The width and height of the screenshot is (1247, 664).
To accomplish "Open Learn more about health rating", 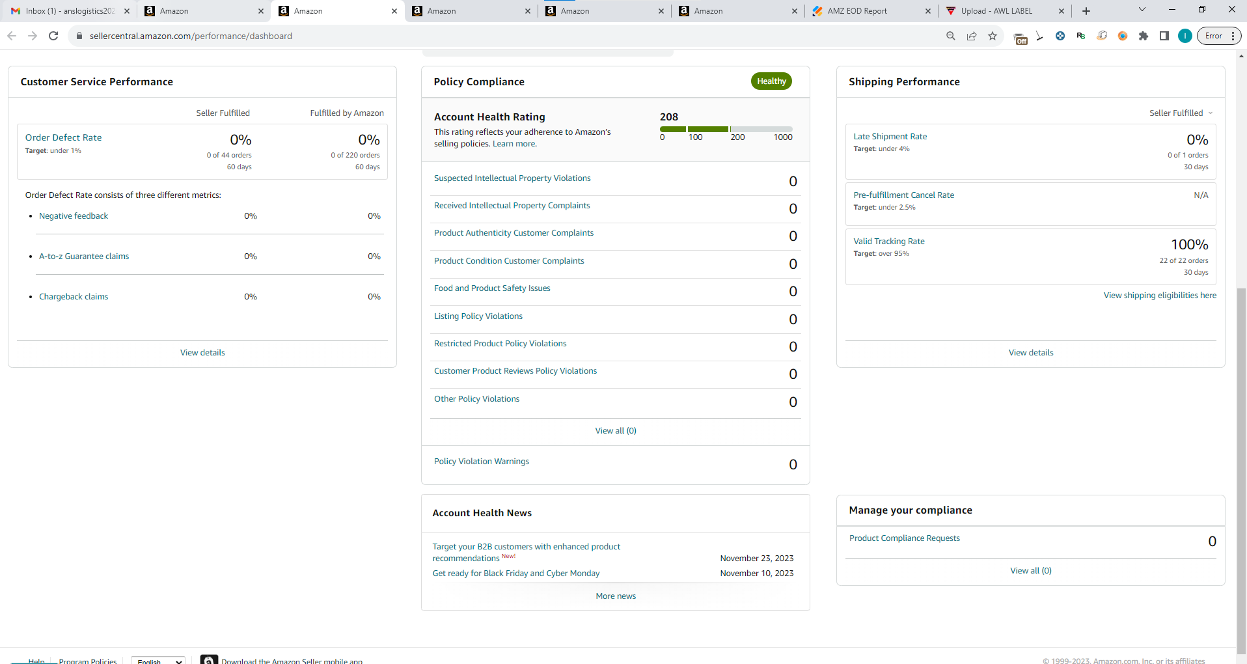I will point(514,144).
